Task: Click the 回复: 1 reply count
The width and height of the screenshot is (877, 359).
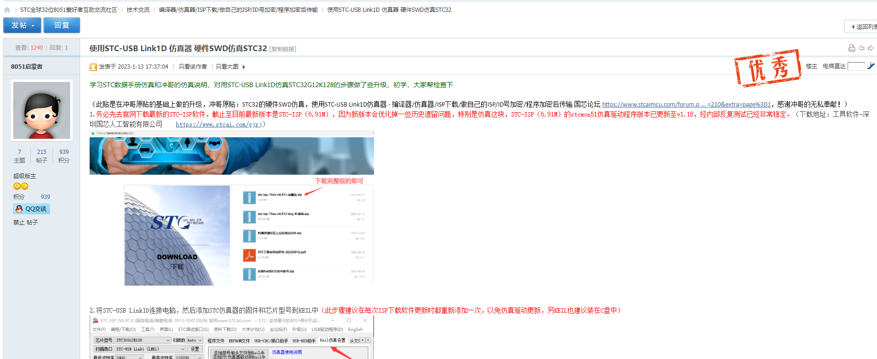Action: pos(59,48)
